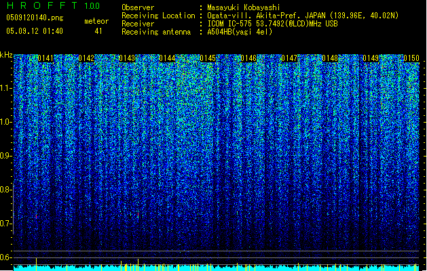Click observer name Masayuki Kobayashi
Viewport: 427px width, 271px height.
(x=243, y=7)
